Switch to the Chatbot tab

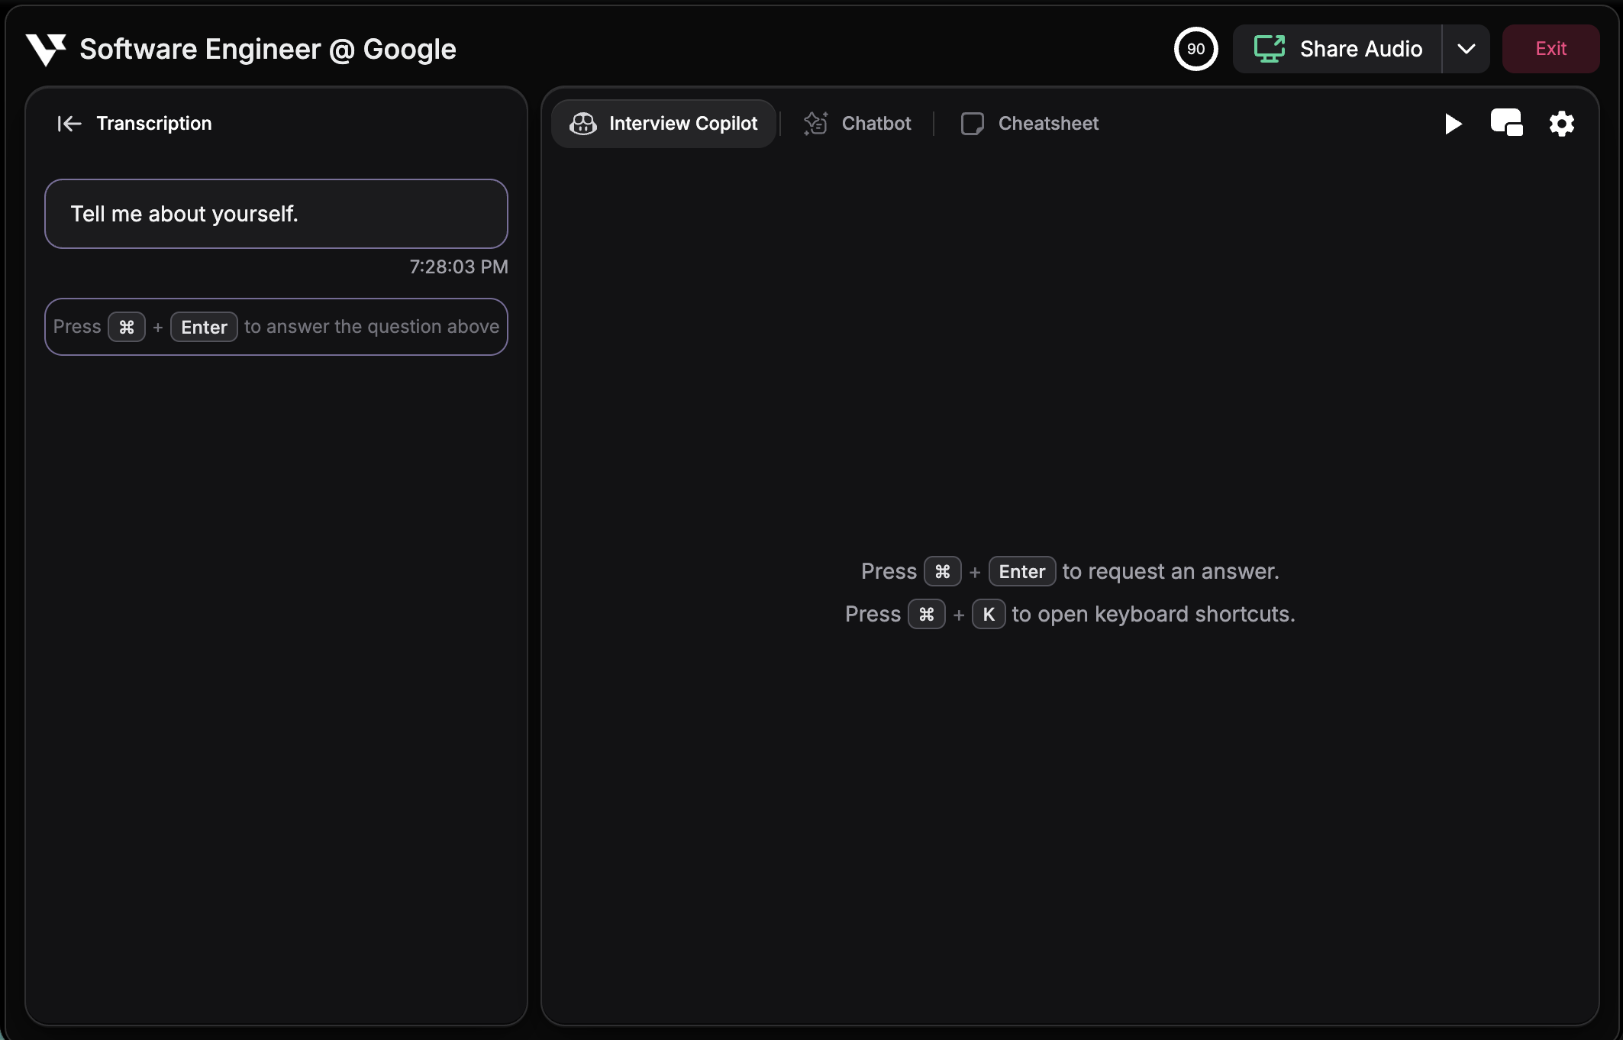pos(857,124)
